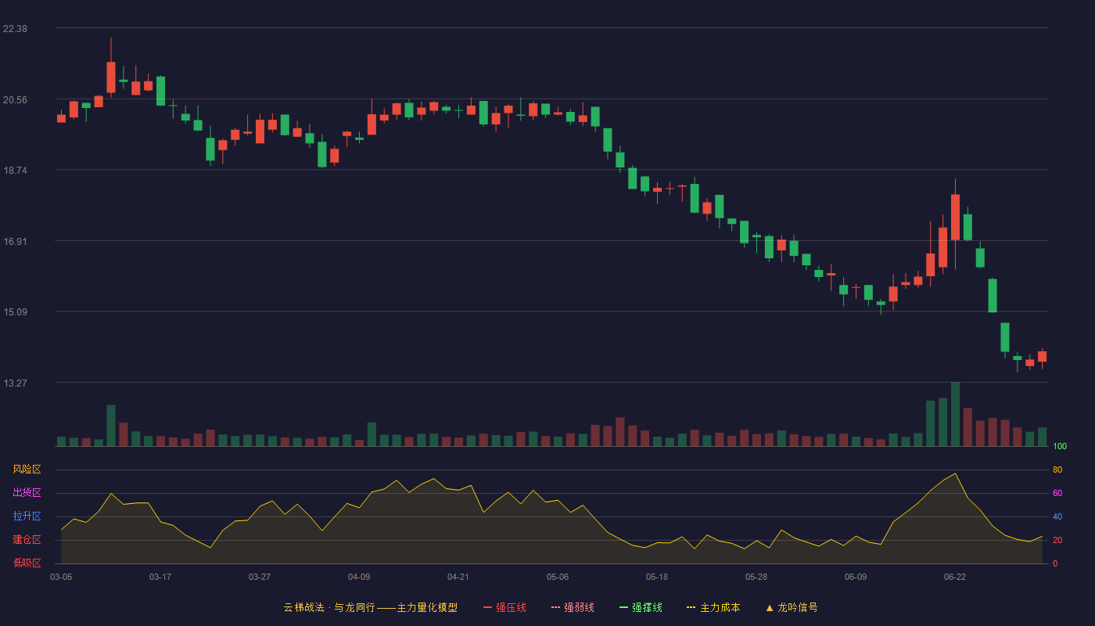Select the 拉升区 zone label
1095x626 pixels.
tap(27, 516)
